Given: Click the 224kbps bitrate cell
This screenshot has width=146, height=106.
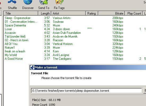Looking at the screenshot, I should [118, 48].
